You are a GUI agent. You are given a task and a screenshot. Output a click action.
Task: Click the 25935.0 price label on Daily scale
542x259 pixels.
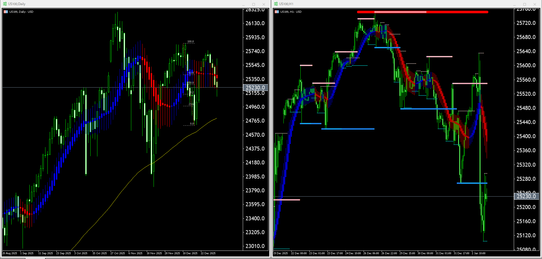click(x=255, y=37)
